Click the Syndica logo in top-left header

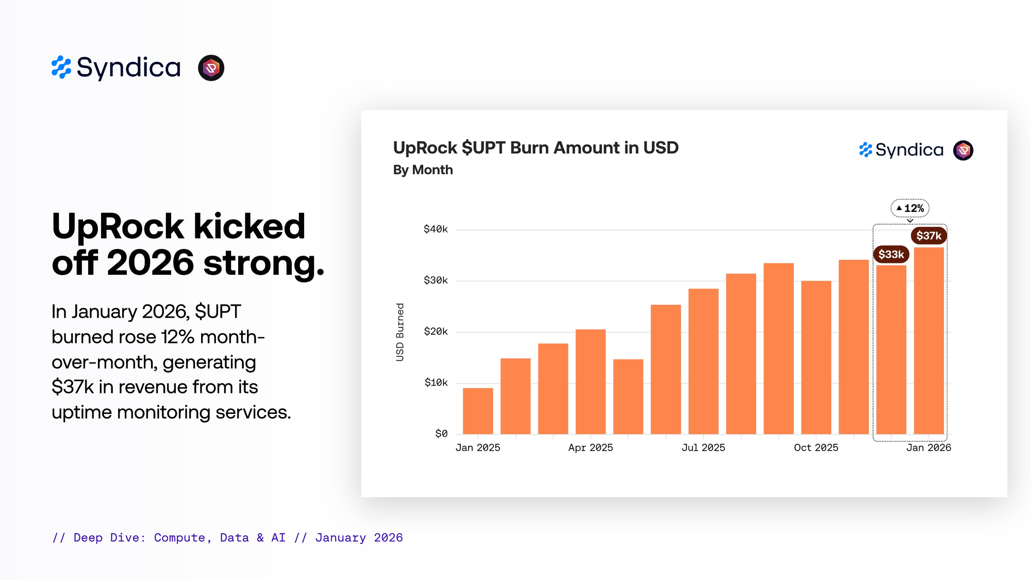[117, 68]
